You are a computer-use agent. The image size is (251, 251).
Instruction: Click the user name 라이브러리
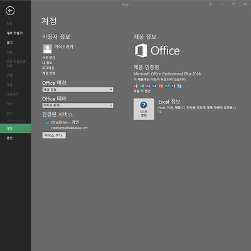pos(64,47)
